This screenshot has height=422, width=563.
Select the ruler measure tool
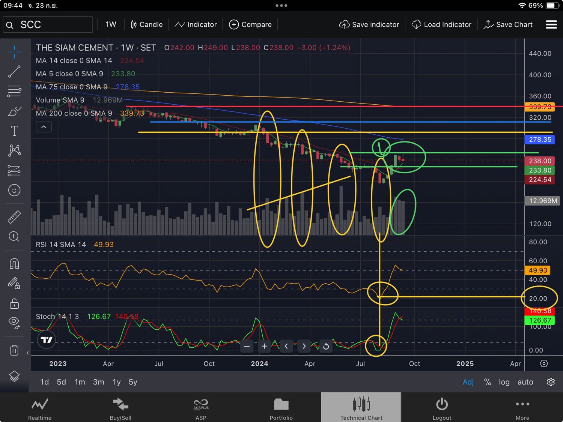coord(14,217)
